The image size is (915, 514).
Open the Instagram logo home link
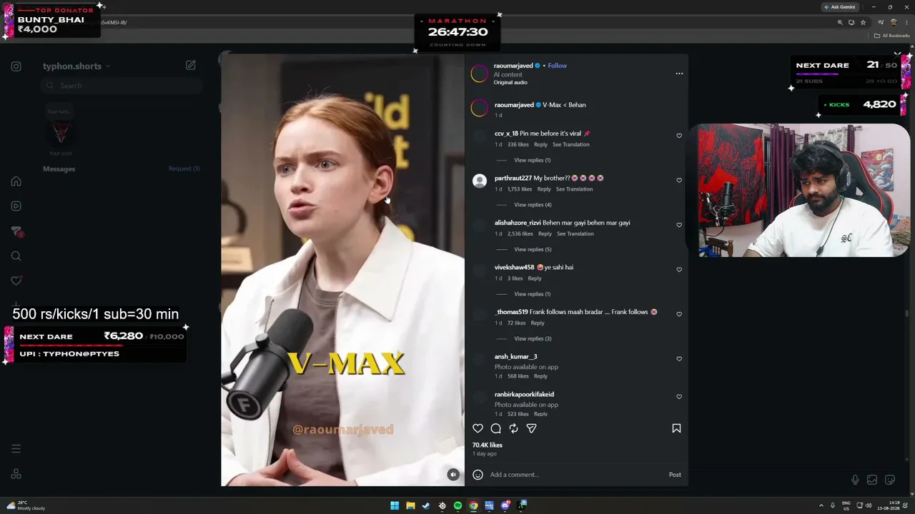(x=16, y=66)
